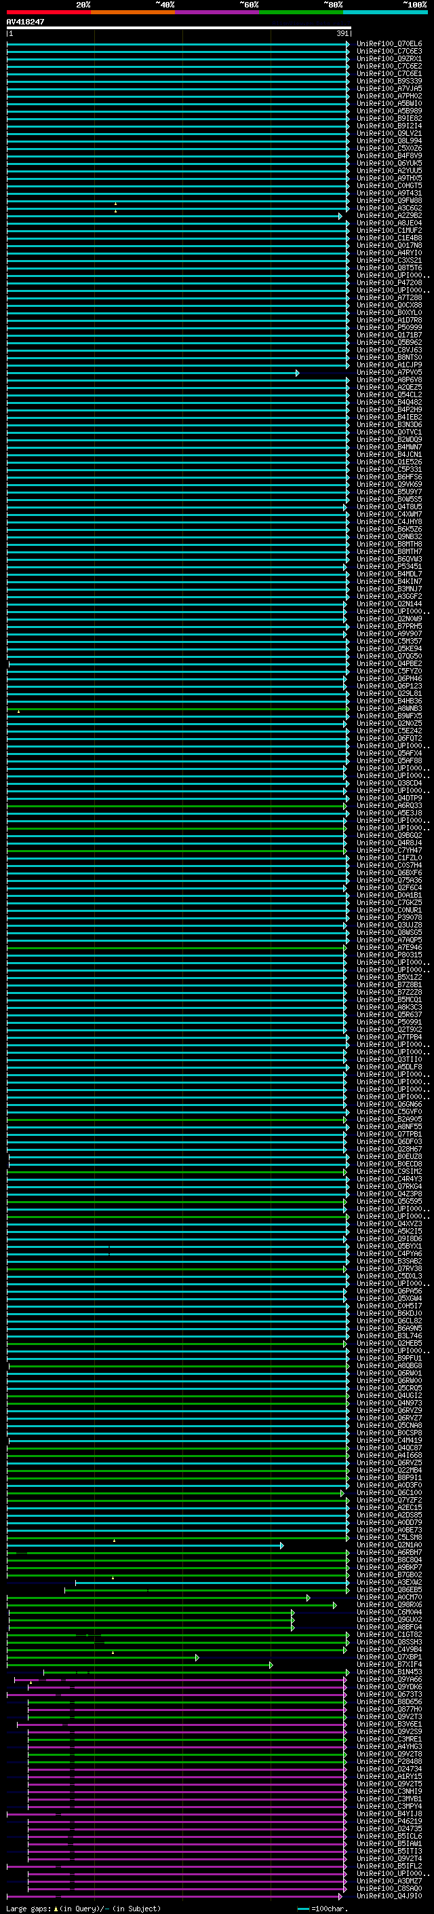Select hit label UniRef100_Q5AFX4
The width and height of the screenshot is (434, 1914).
389,754
